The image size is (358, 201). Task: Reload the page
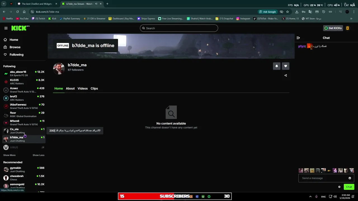pos(17,12)
